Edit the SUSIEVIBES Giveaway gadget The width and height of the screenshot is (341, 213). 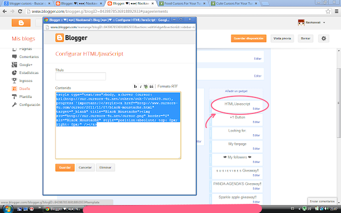(x=256, y=175)
